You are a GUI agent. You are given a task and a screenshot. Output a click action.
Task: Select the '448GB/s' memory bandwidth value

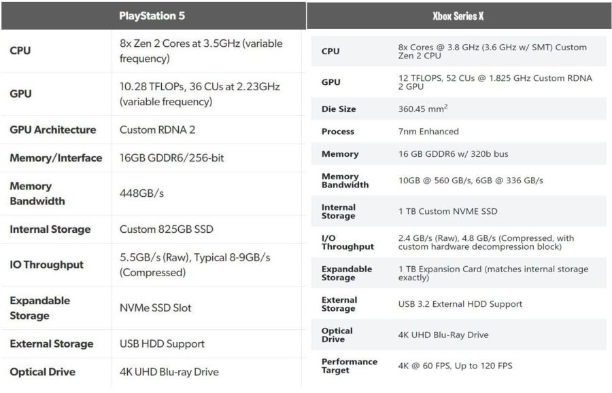pyautogui.click(x=141, y=193)
